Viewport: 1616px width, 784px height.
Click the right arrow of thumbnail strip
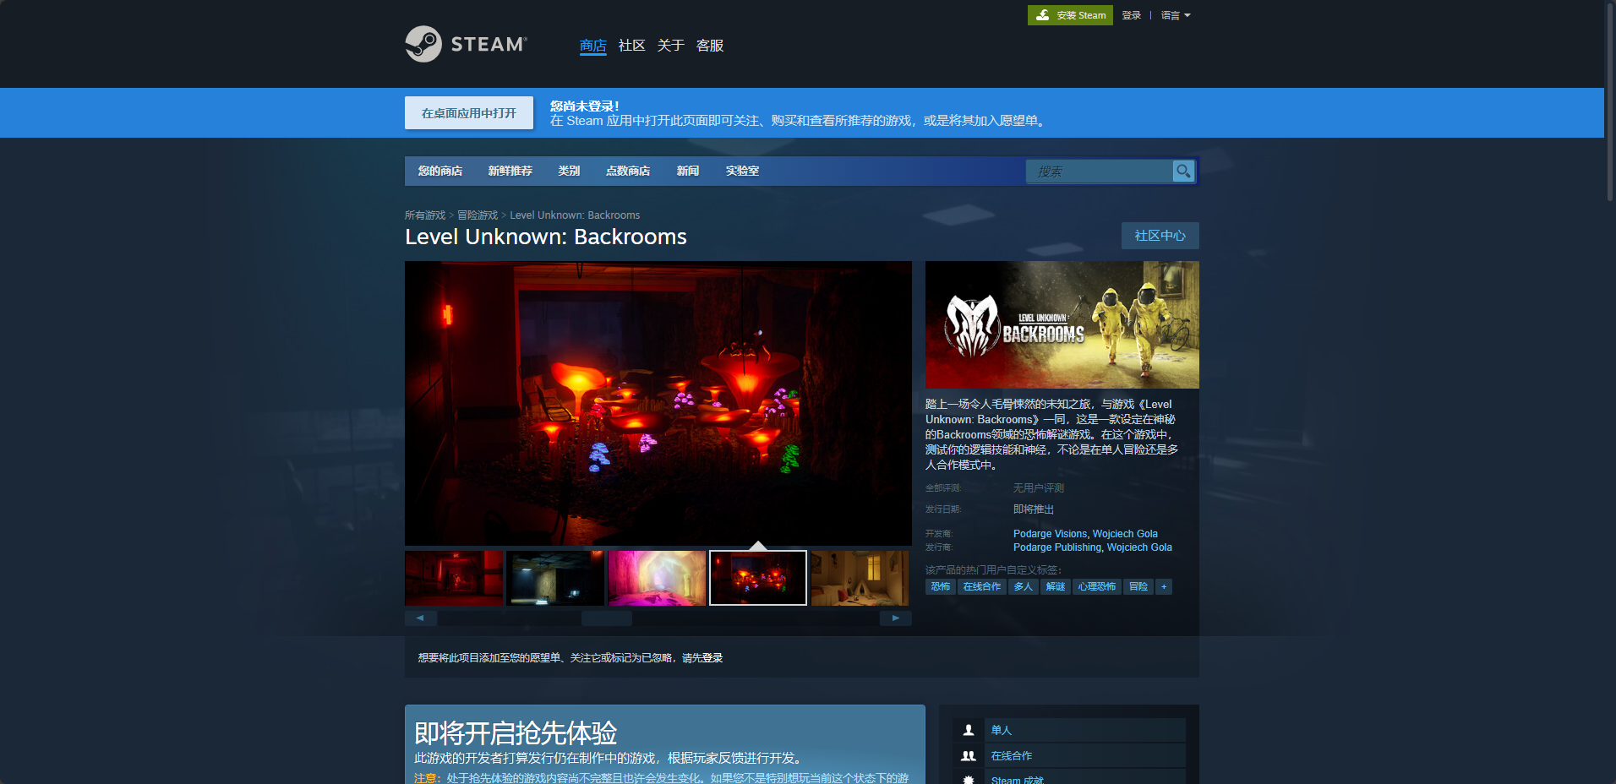[896, 618]
